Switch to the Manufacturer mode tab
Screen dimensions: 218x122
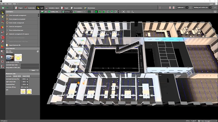point(90,8)
